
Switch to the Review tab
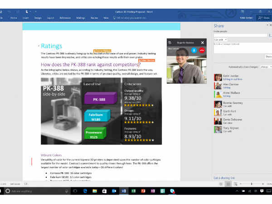click(x=94, y=18)
